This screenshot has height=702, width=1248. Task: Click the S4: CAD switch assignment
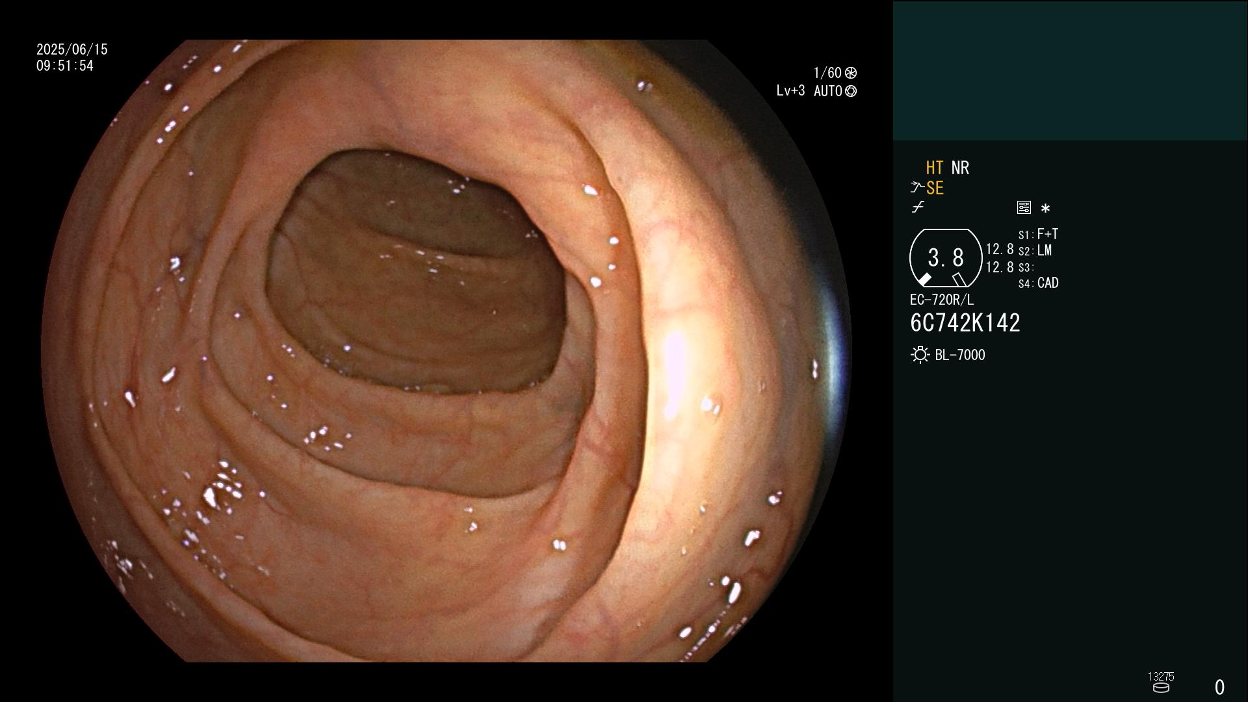coord(1039,283)
